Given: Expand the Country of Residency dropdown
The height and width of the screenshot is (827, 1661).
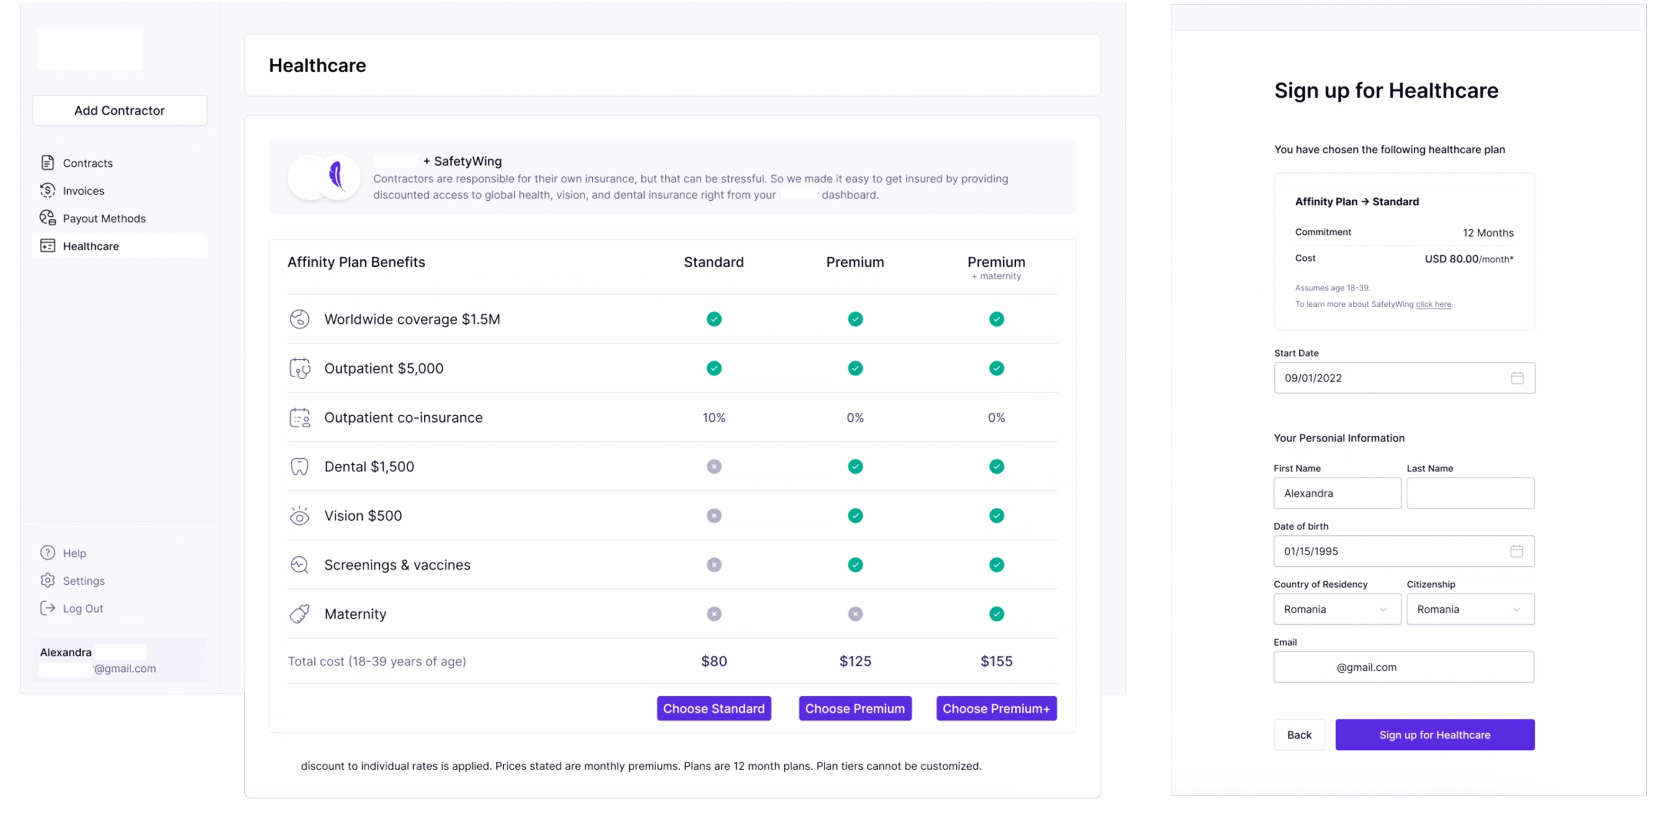Looking at the screenshot, I should [x=1337, y=608].
